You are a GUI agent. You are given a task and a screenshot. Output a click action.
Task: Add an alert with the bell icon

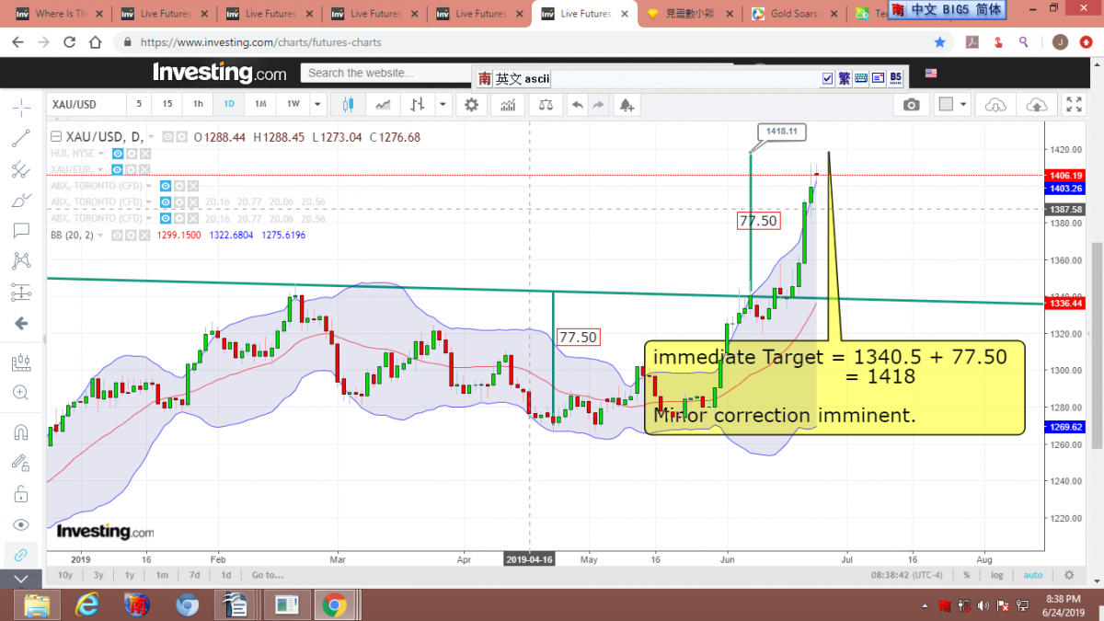(627, 105)
